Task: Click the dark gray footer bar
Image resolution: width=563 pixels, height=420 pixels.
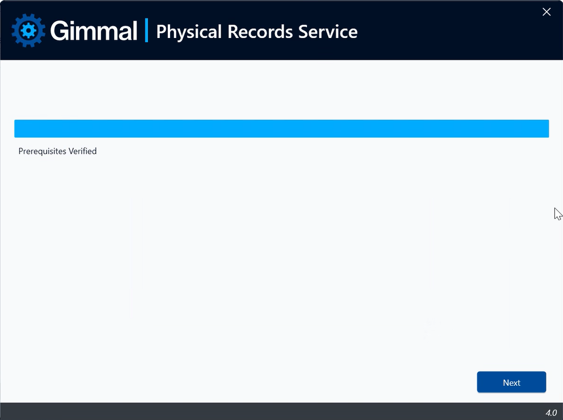Action: coord(281,411)
